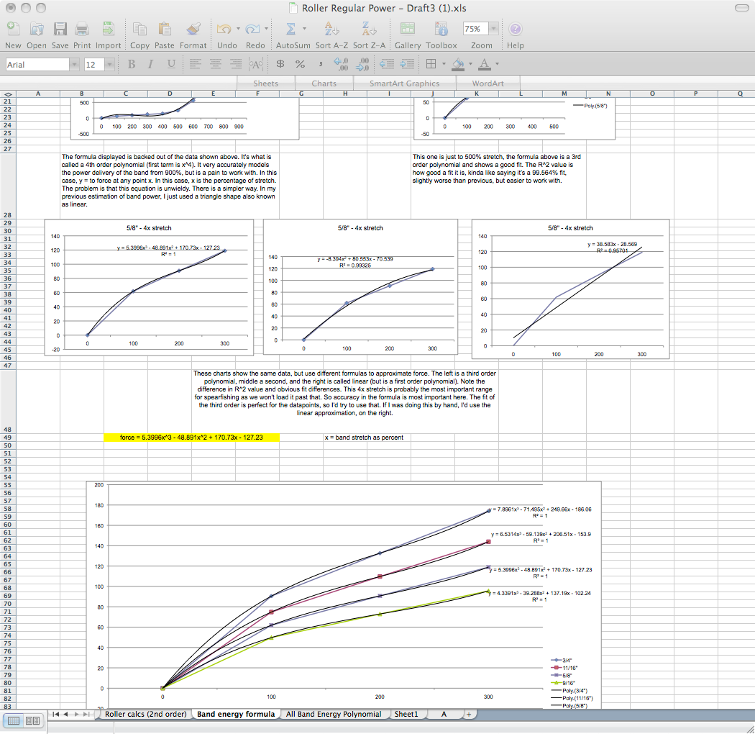This screenshot has width=755, height=734.
Task: Click the Paste clipboard icon
Action: point(165,30)
